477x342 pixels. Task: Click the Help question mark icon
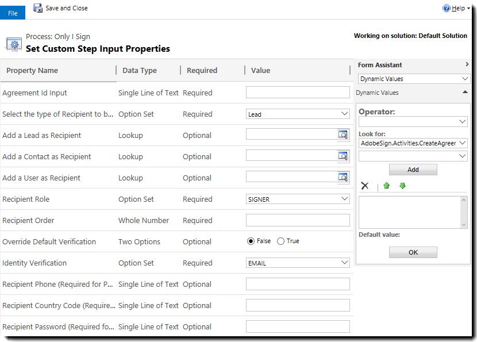(x=447, y=8)
